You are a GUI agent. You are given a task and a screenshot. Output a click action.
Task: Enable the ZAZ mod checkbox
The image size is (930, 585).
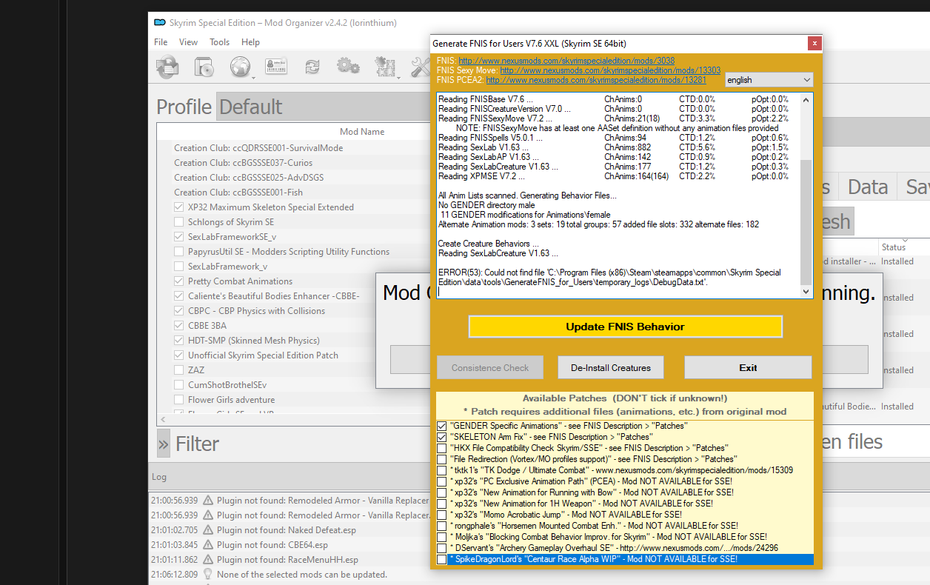pos(179,370)
